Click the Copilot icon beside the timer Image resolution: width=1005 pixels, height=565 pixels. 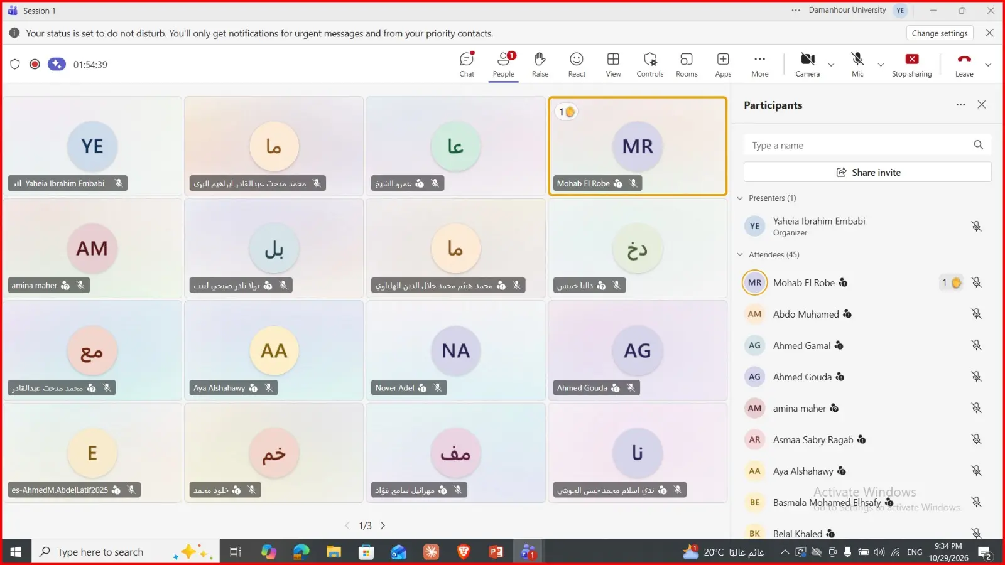click(x=57, y=64)
